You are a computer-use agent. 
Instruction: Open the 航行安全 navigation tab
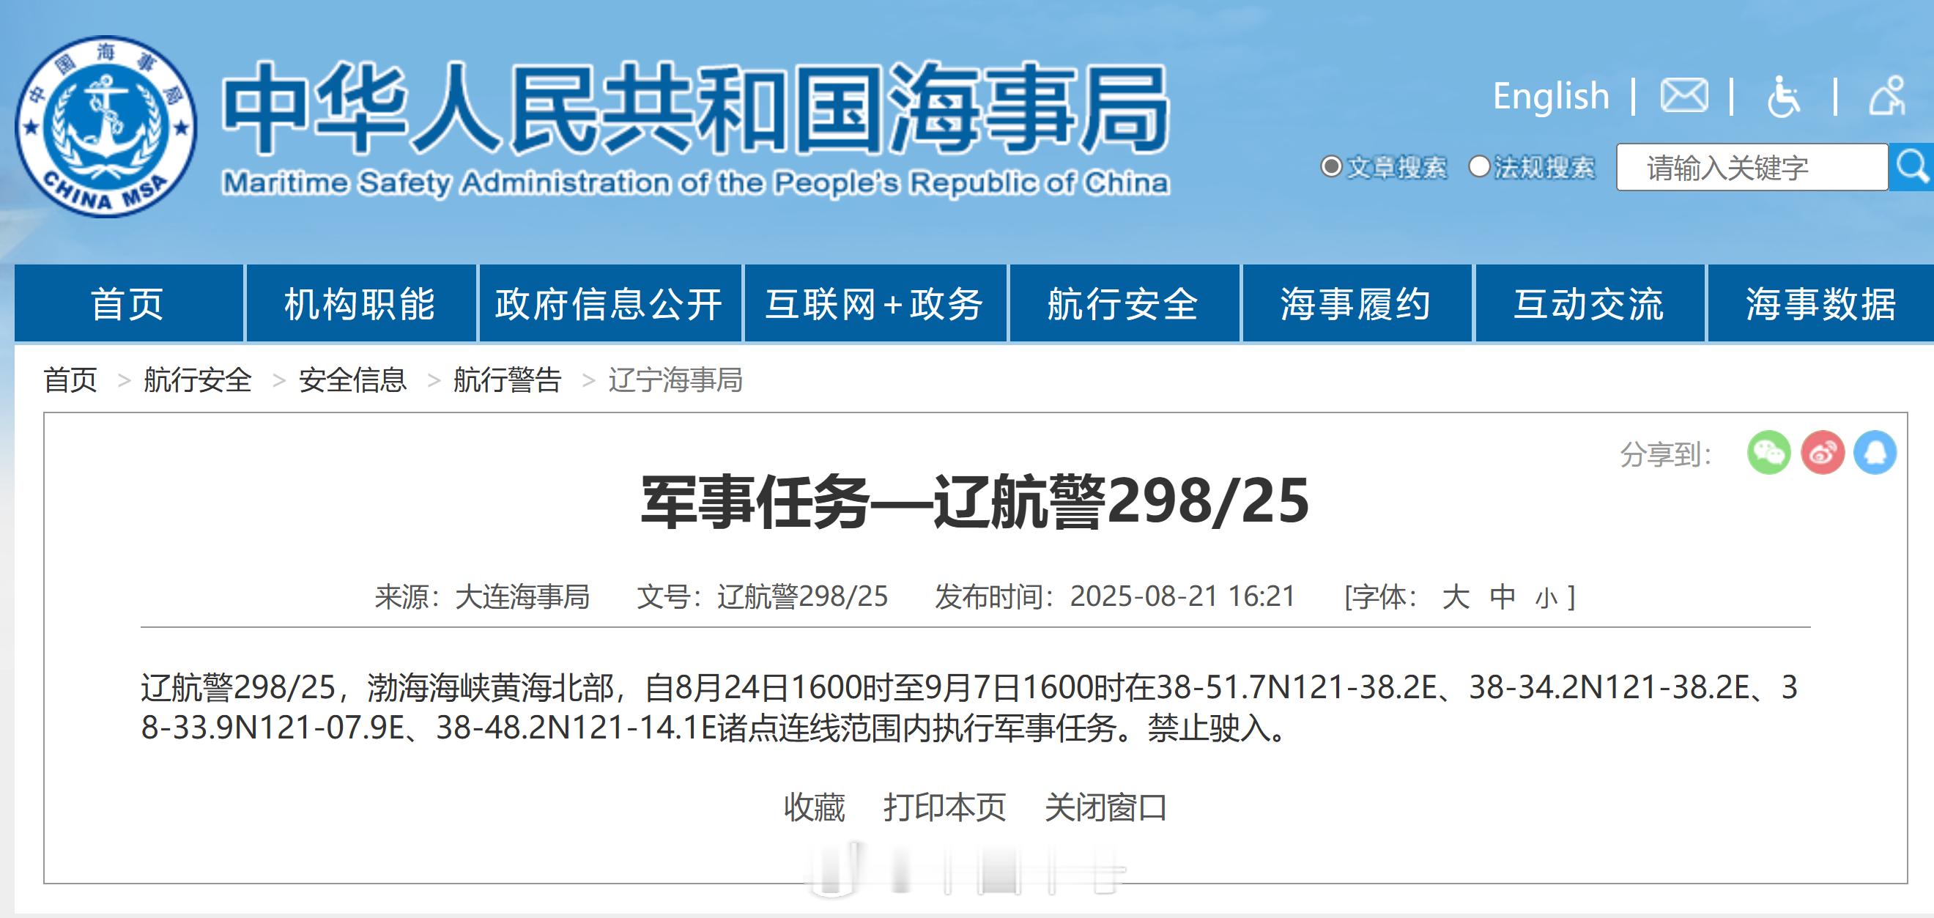pyautogui.click(x=1124, y=303)
